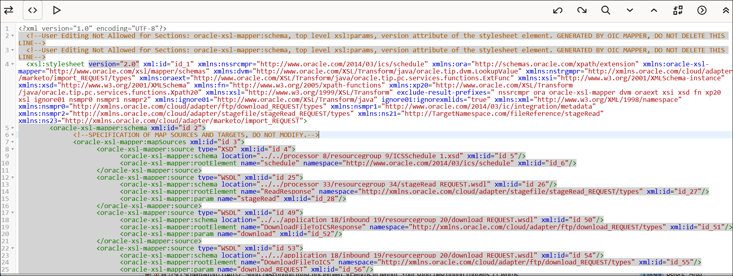Click the ignore01:ignorexmlids="true" attribute
The height and width of the screenshot is (276, 733).
pyautogui.click(x=436, y=99)
